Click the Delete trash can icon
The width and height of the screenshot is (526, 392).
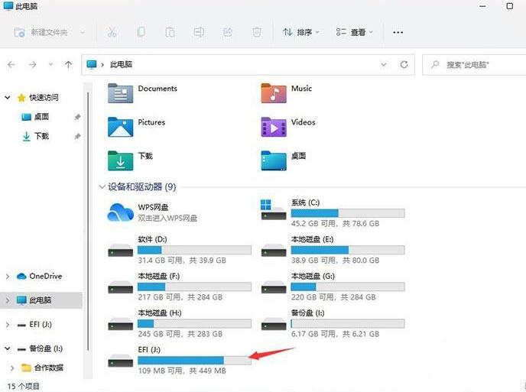pos(257,32)
